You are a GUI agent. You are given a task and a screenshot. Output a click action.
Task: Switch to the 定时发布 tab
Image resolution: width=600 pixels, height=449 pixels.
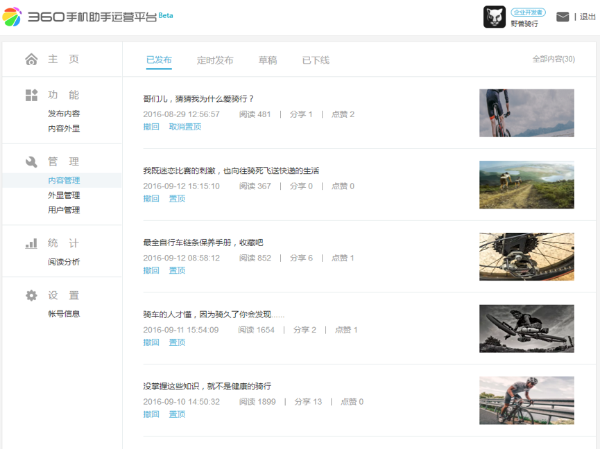point(215,60)
